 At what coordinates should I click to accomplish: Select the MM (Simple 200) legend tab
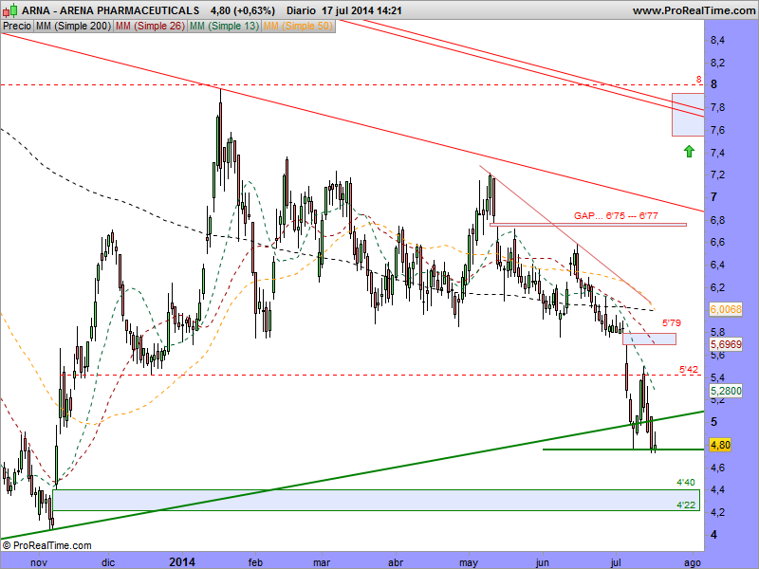tap(73, 27)
